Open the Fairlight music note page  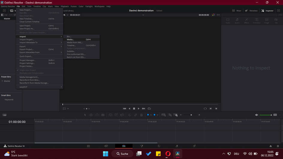coord(177,146)
